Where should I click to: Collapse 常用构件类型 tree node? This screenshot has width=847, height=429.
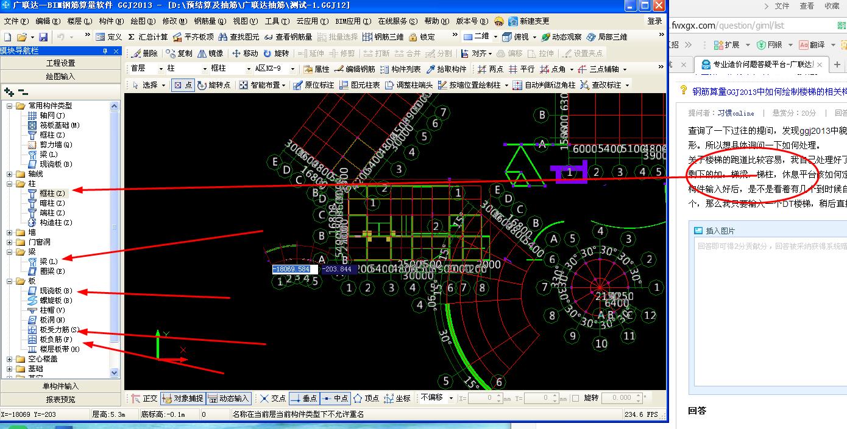point(10,106)
